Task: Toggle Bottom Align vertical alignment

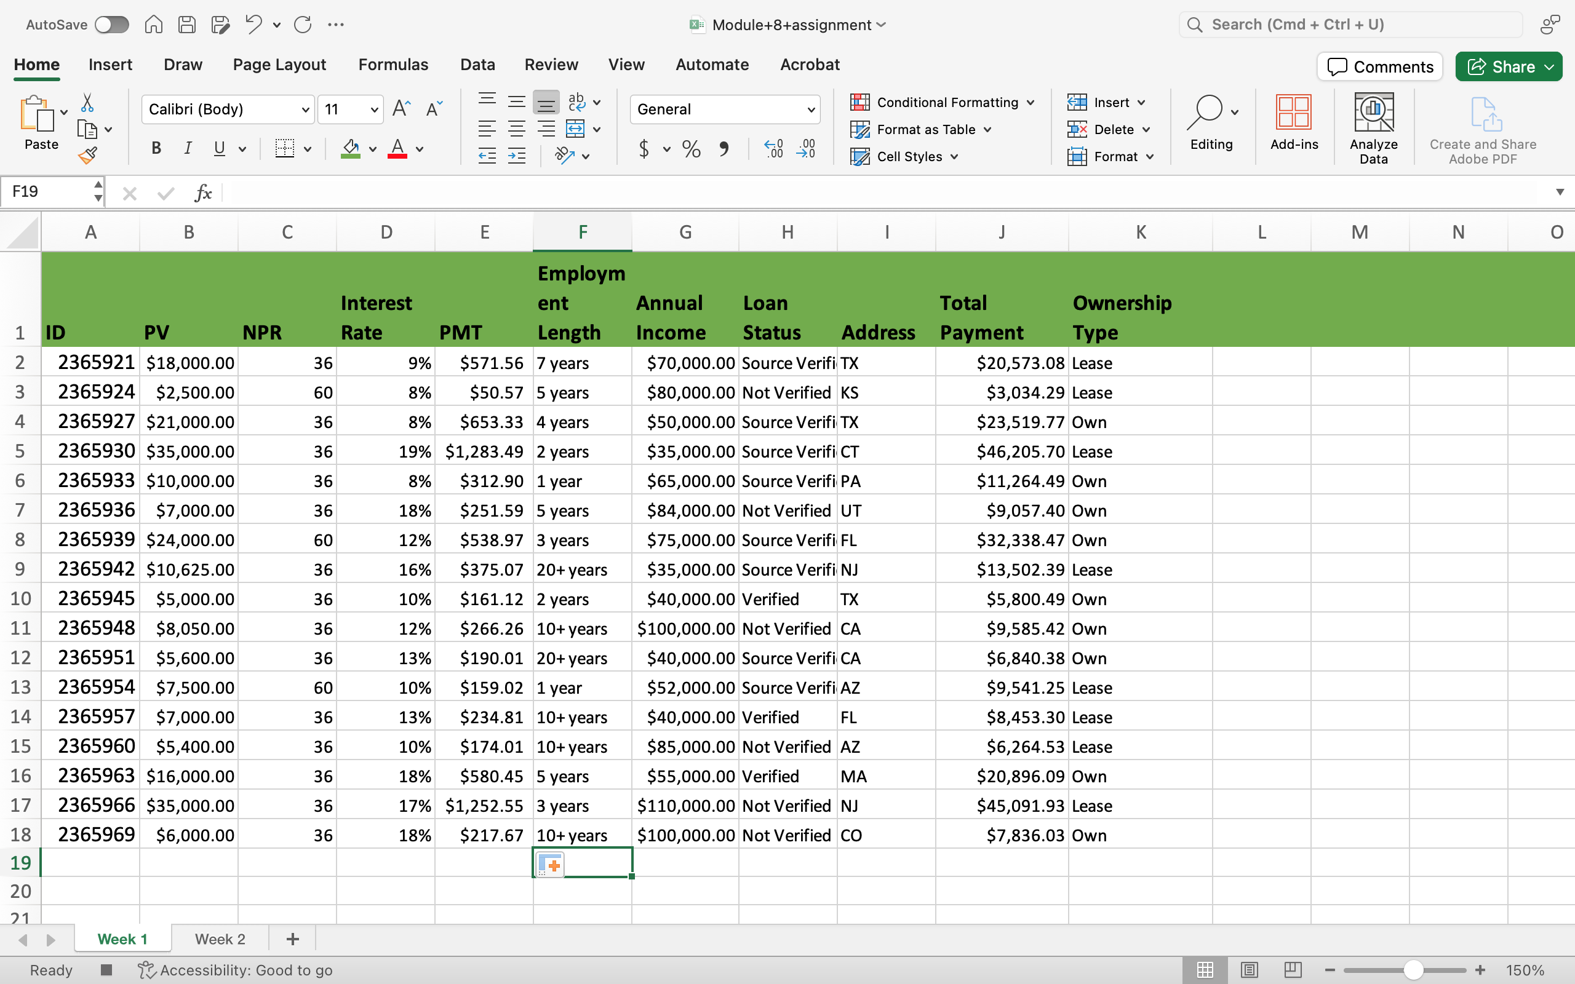Action: coord(546,102)
